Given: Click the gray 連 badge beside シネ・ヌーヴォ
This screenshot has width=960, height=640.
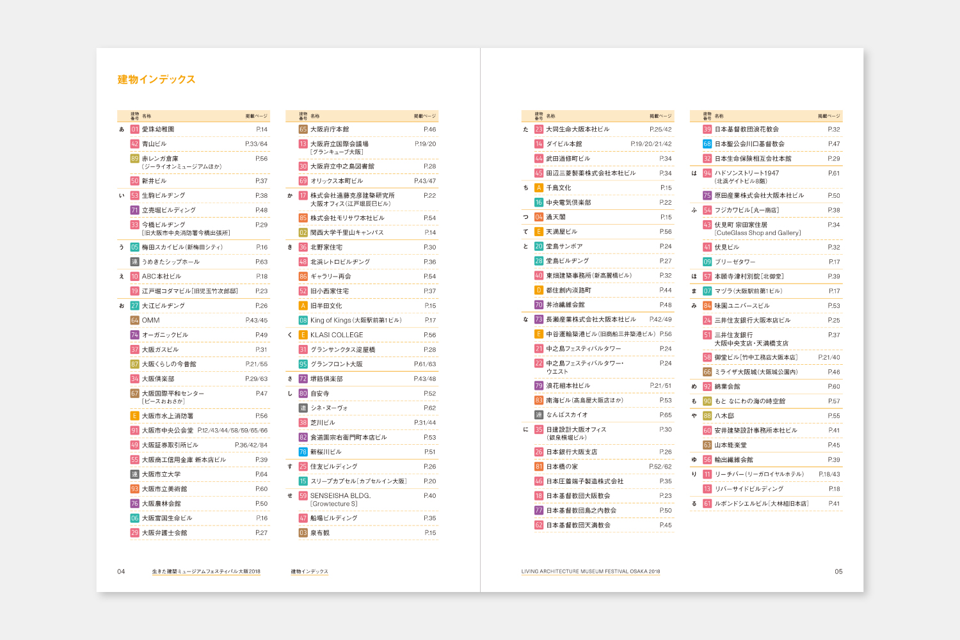Looking at the screenshot, I should (x=303, y=408).
